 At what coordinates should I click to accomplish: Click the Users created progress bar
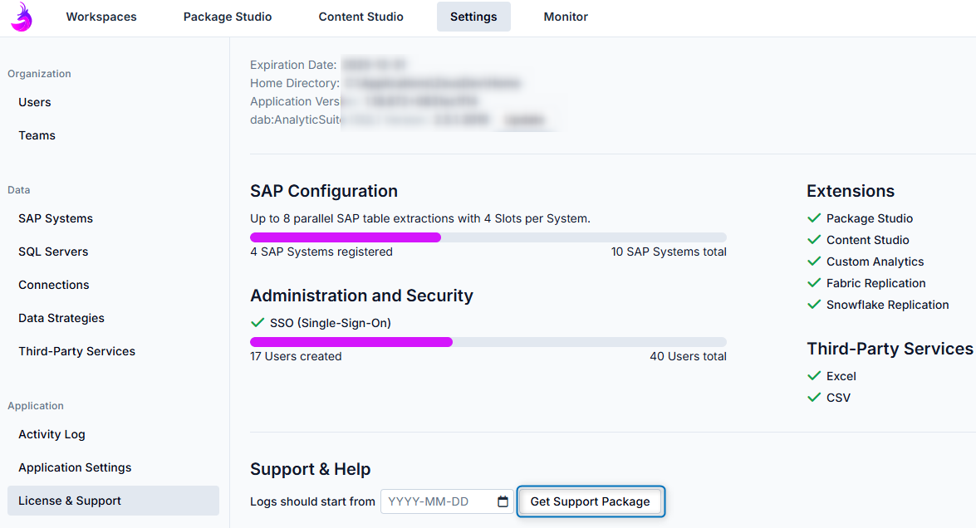point(488,342)
